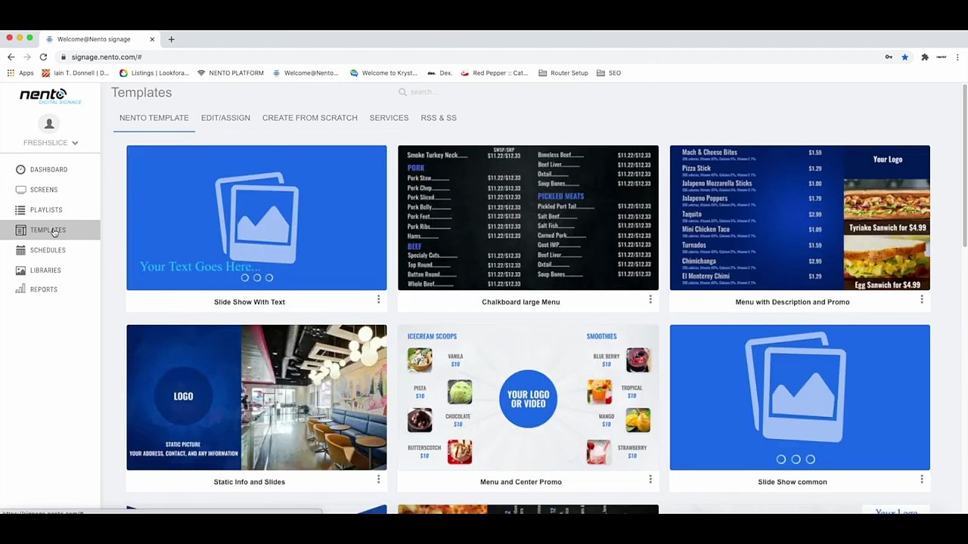This screenshot has width=968, height=544.
Task: Open the Listings | Lookfora bookmark
Action: coord(154,73)
